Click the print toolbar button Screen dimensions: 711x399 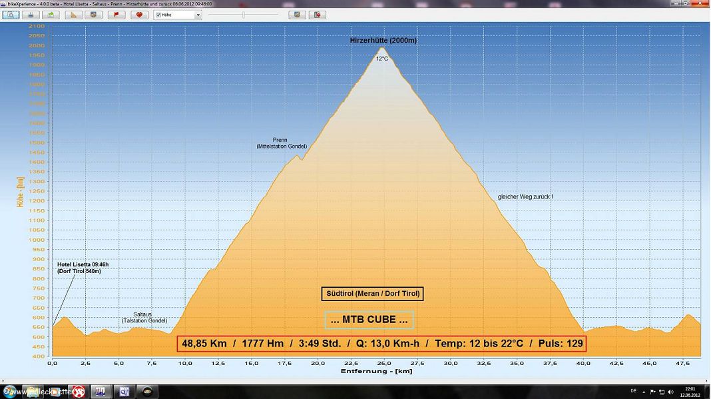(x=30, y=15)
